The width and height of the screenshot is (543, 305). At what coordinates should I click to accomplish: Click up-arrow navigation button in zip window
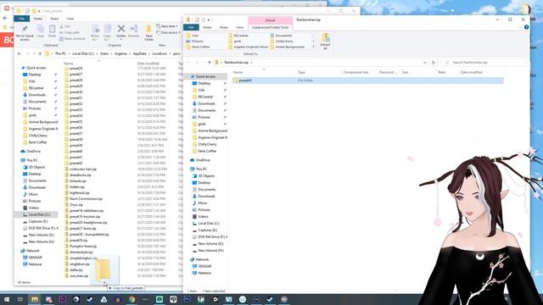click(210, 63)
